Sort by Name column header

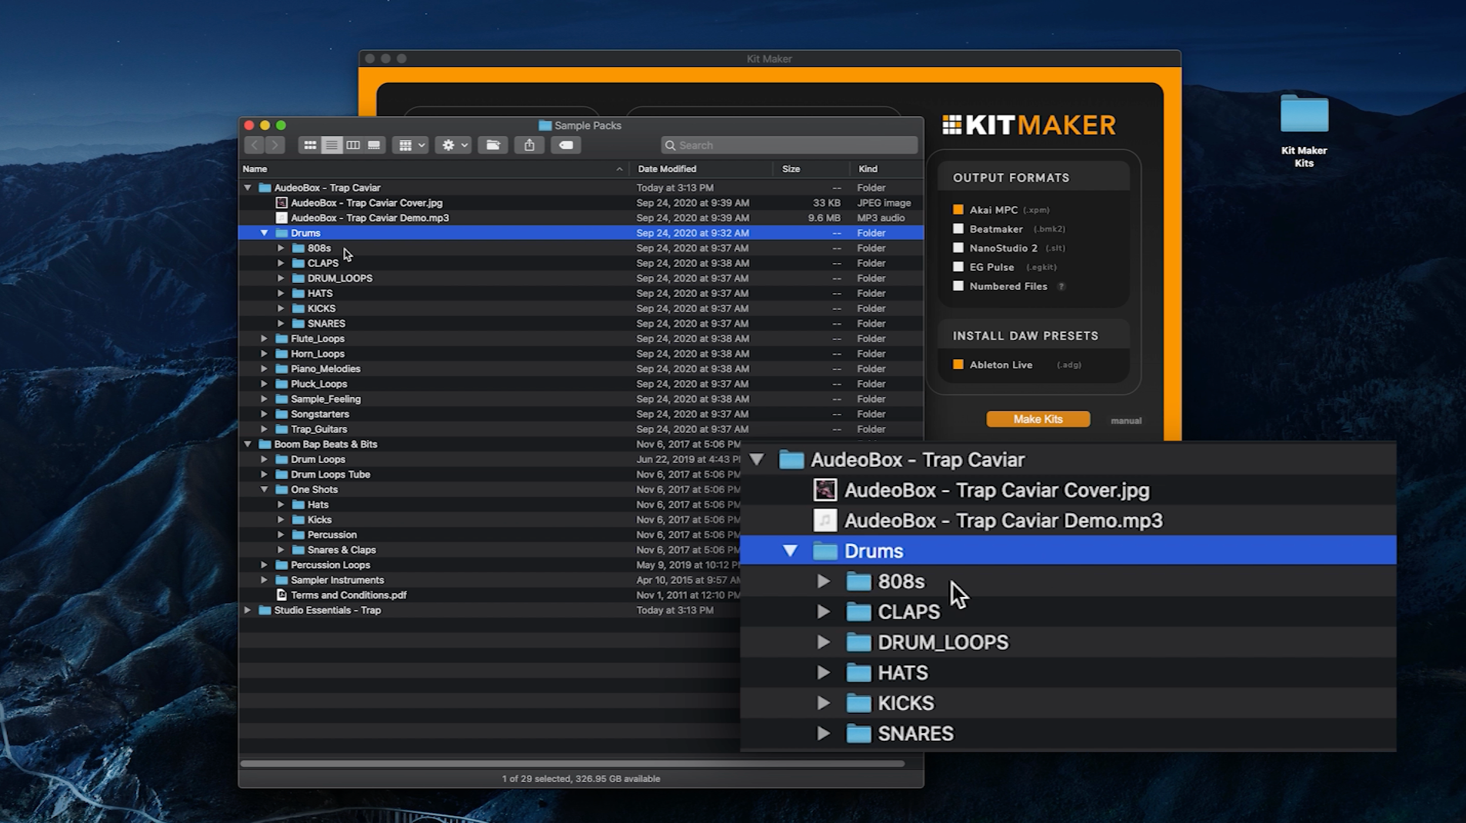pyautogui.click(x=433, y=169)
